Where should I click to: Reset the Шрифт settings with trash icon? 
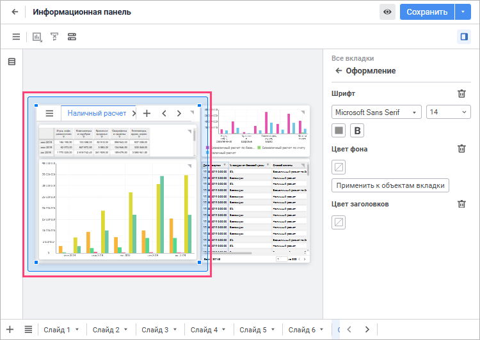tap(461, 93)
